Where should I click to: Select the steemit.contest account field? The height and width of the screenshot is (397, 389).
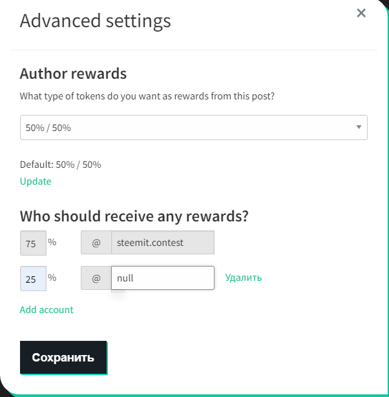click(162, 243)
